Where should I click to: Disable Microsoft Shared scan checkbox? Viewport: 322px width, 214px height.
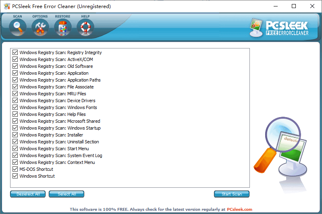[x=15, y=121]
